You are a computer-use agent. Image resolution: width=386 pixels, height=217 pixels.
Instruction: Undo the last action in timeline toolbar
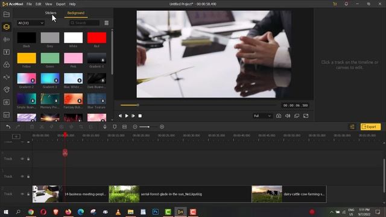coord(8,127)
